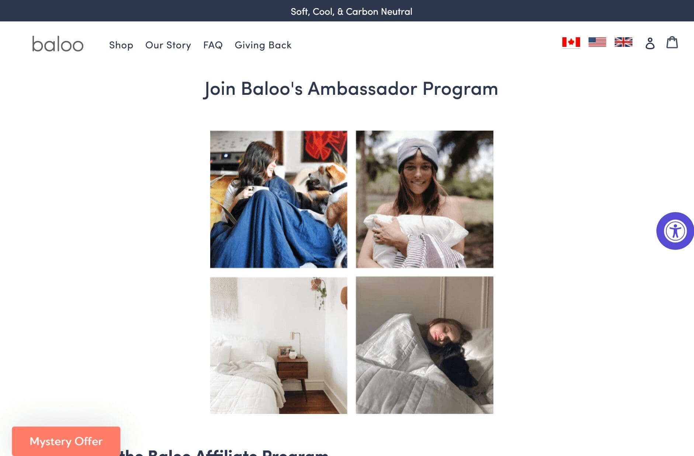Go to the baloo logo homepage
This screenshot has height=456, width=694.
point(58,44)
